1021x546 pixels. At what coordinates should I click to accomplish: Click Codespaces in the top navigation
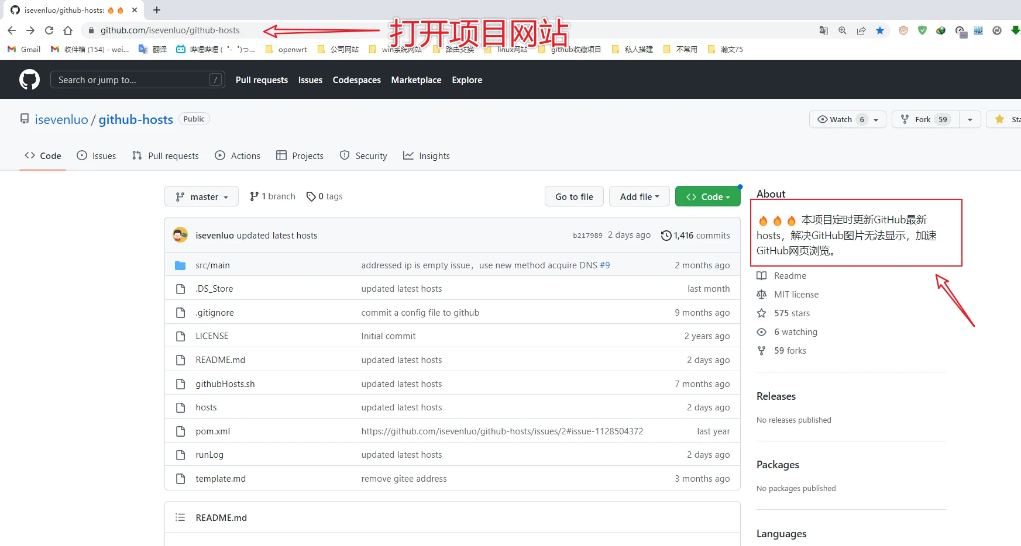(x=356, y=80)
